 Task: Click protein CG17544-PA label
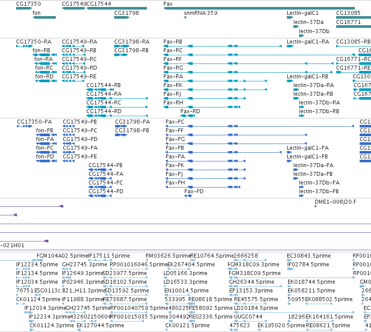click(x=106, y=174)
